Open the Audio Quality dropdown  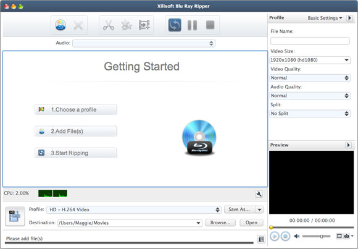pos(310,96)
